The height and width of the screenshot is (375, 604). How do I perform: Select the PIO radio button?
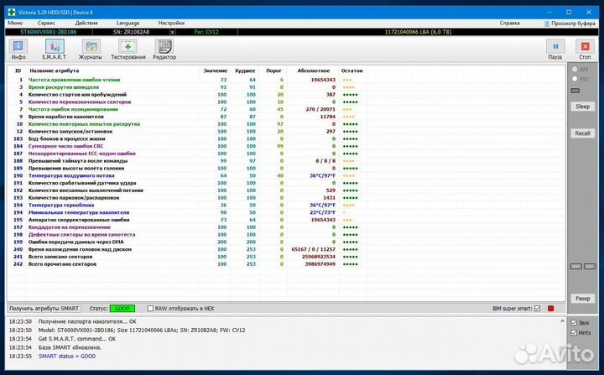coord(574,79)
